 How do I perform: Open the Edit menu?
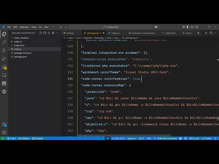pyautogui.click(x=15, y=27)
